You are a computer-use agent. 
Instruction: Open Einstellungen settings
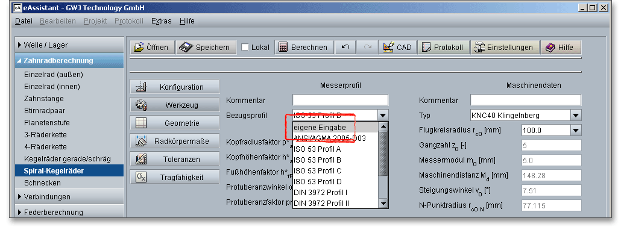coord(505,47)
